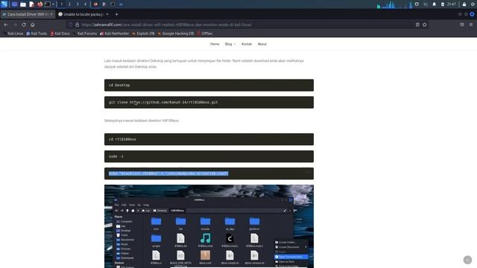Viewport: 477px width, 268px height.
Task: Click the 'cd rtl8188eus' code block
Action: click(x=209, y=139)
